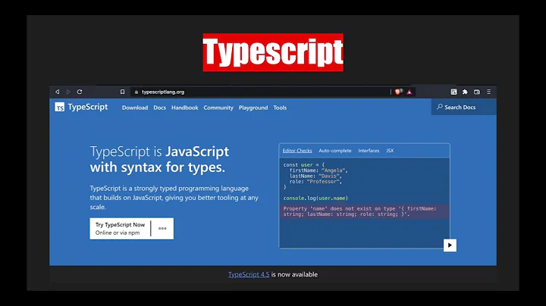Image resolution: width=546 pixels, height=306 pixels.
Task: Click the TS logo icon
Action: pos(60,107)
